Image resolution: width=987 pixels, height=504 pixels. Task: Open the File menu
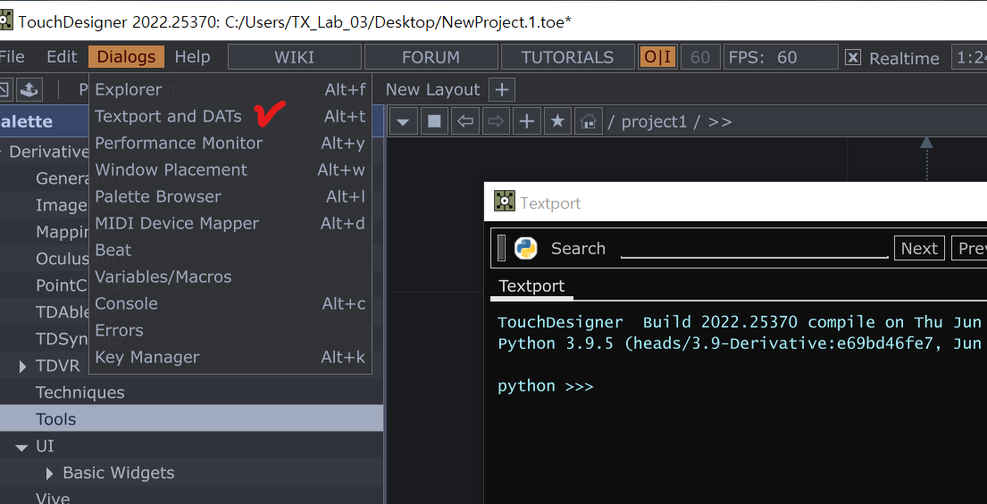click(12, 56)
